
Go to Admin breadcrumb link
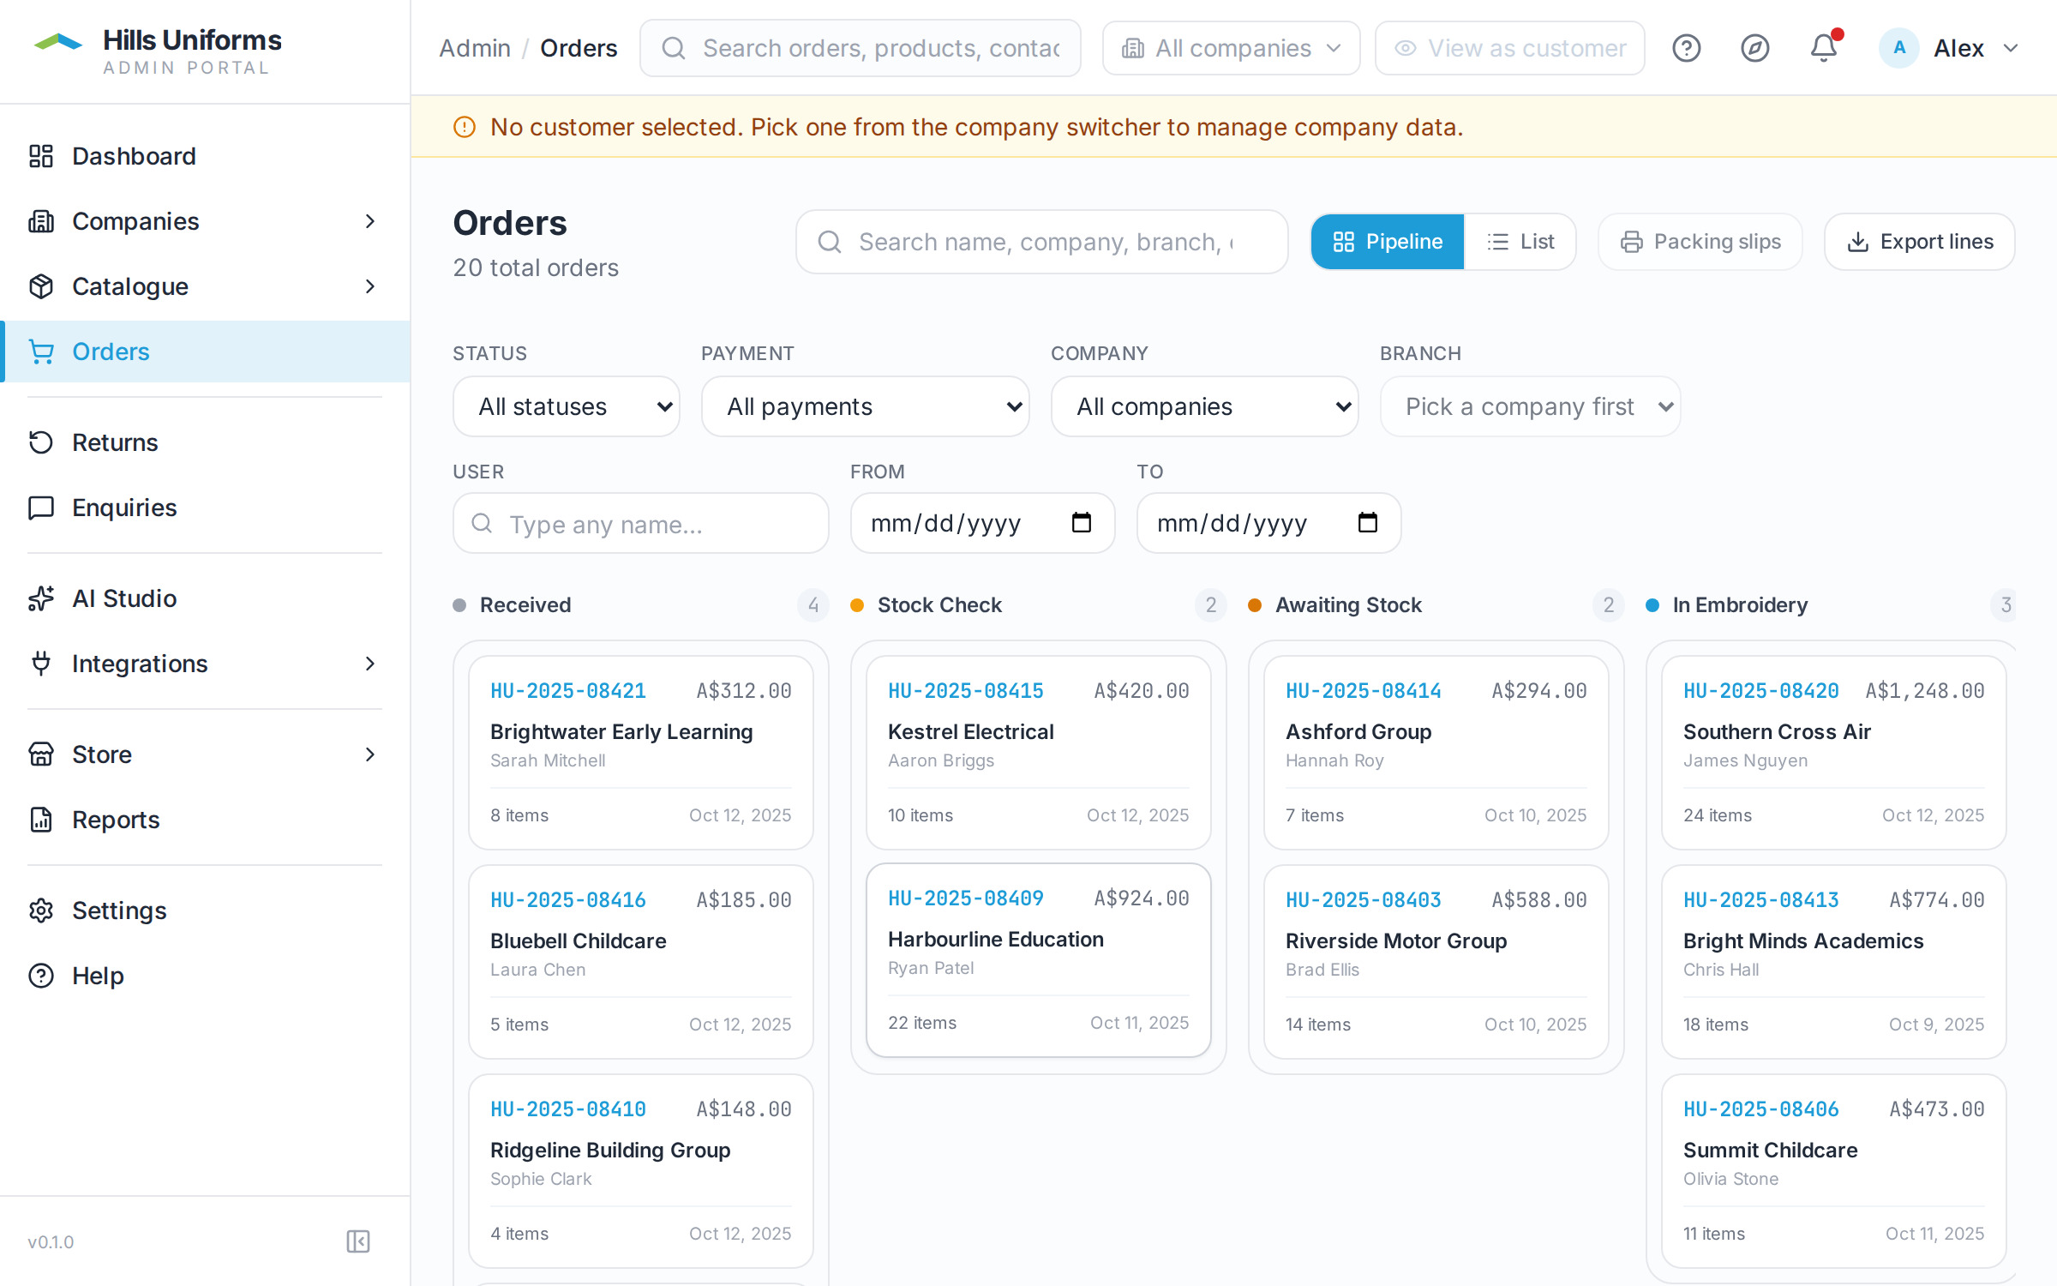tap(475, 48)
